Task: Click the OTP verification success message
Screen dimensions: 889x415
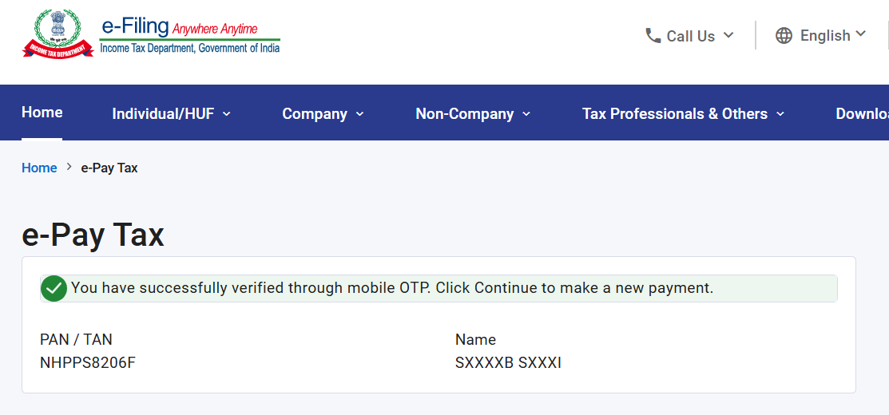Action: point(392,288)
